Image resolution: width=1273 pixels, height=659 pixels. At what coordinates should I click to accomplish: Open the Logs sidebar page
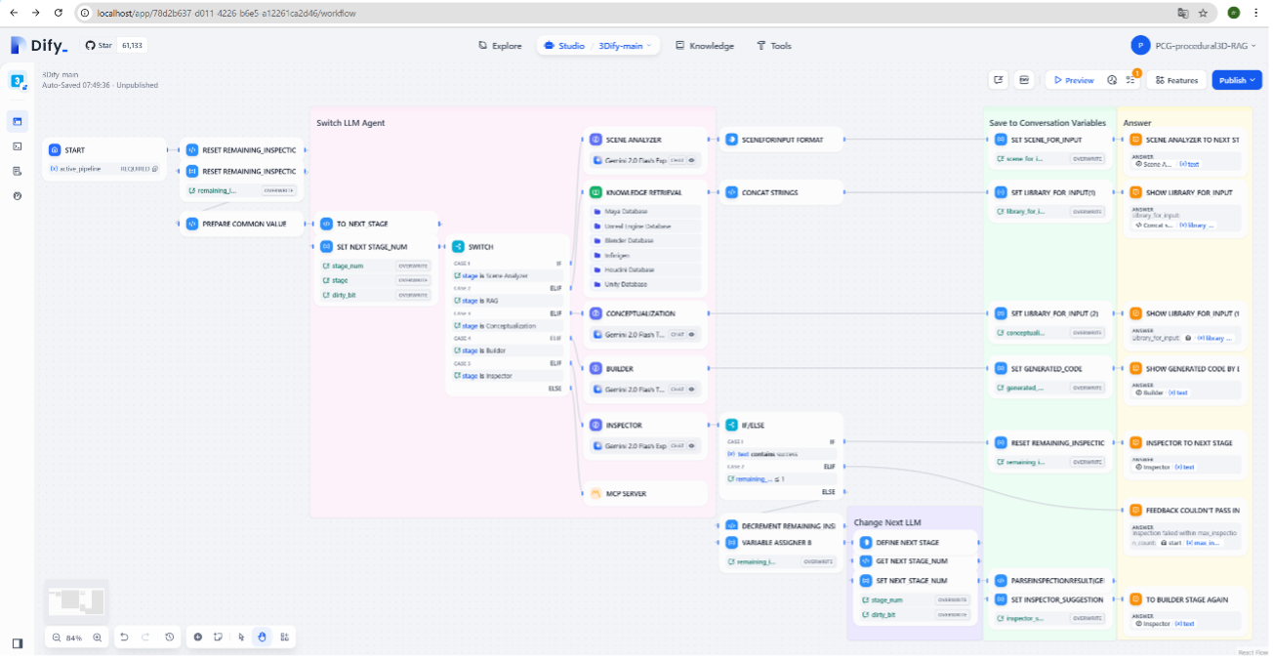(x=18, y=171)
